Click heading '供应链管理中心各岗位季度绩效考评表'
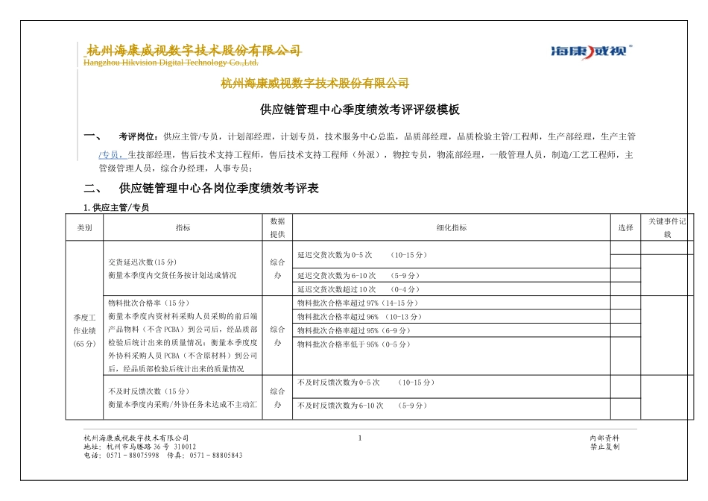Image resolution: width=708 pixels, height=501 pixels. point(218,189)
